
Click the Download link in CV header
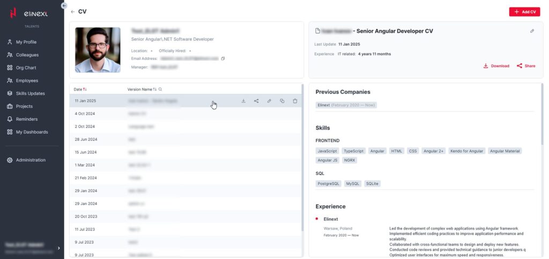496,66
